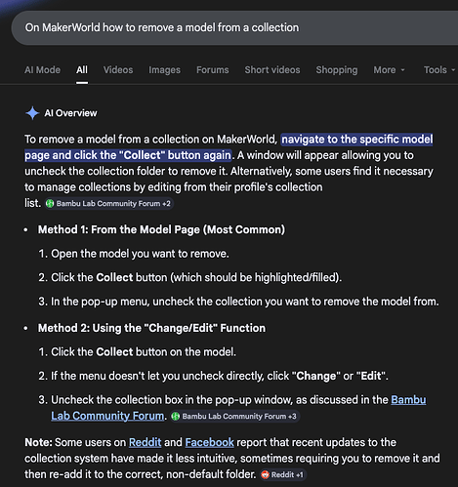Screen dimensions: 458x487
Task: Click into the search query input field
Action: (234, 28)
